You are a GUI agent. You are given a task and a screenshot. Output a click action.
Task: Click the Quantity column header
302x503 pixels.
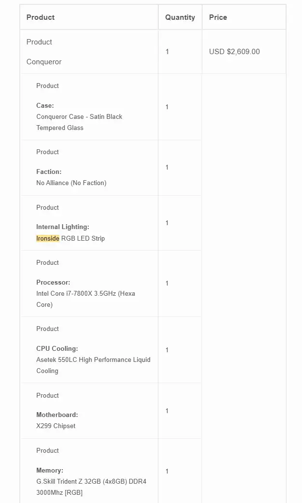180,17
